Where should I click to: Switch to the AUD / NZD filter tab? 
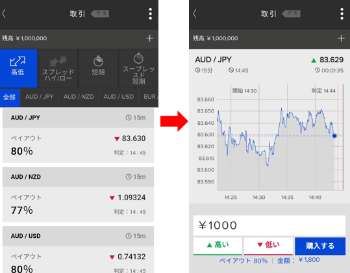pyautogui.click(x=79, y=97)
